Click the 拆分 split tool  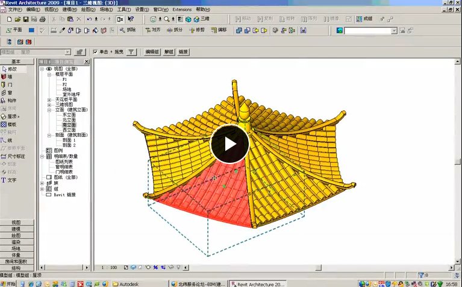(x=175, y=30)
